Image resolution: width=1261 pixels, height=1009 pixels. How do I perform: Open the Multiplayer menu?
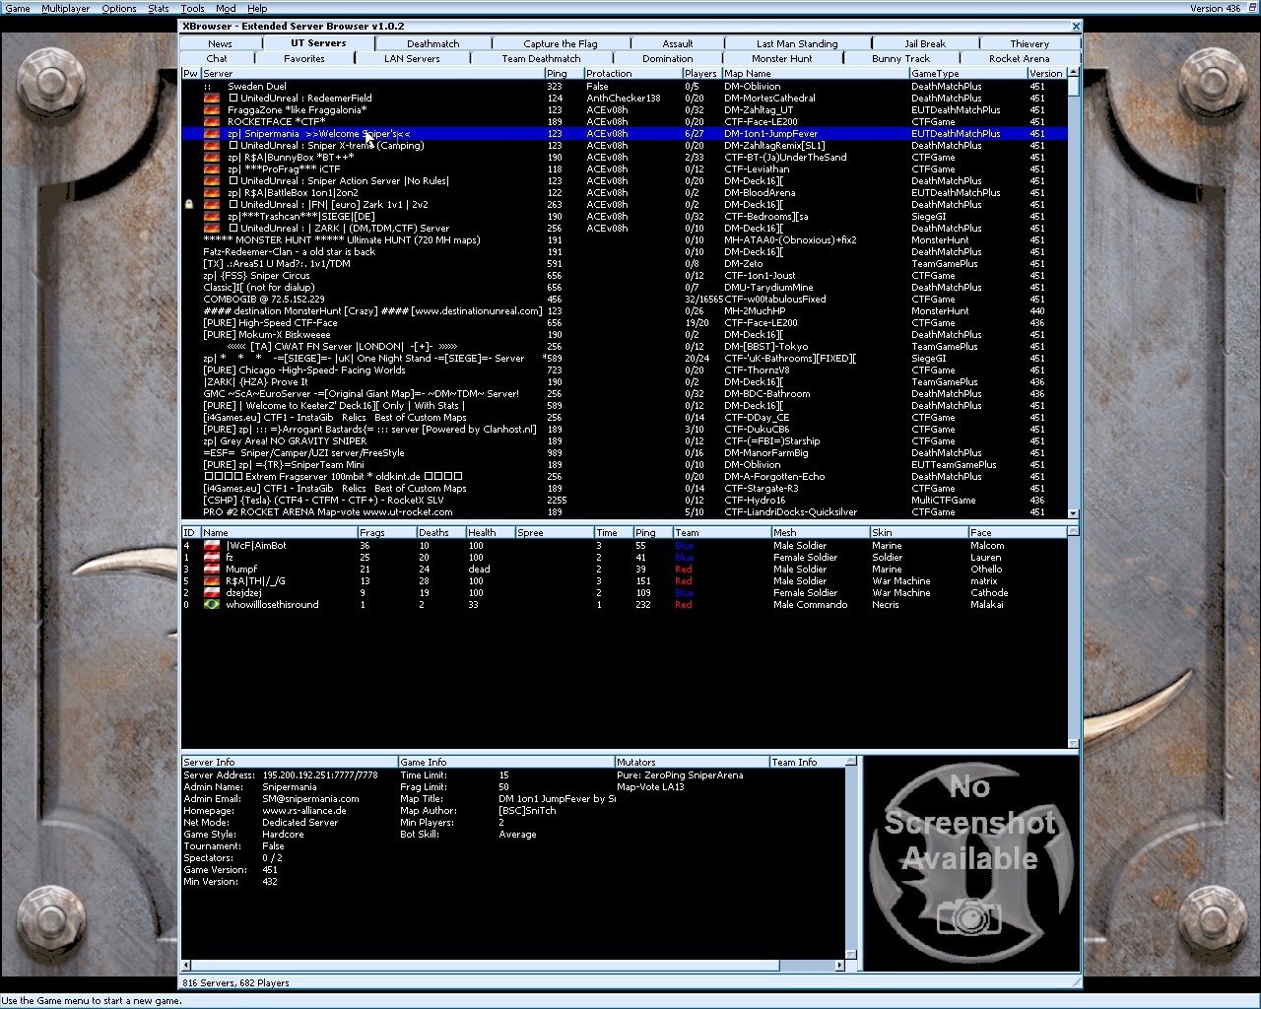click(x=65, y=8)
